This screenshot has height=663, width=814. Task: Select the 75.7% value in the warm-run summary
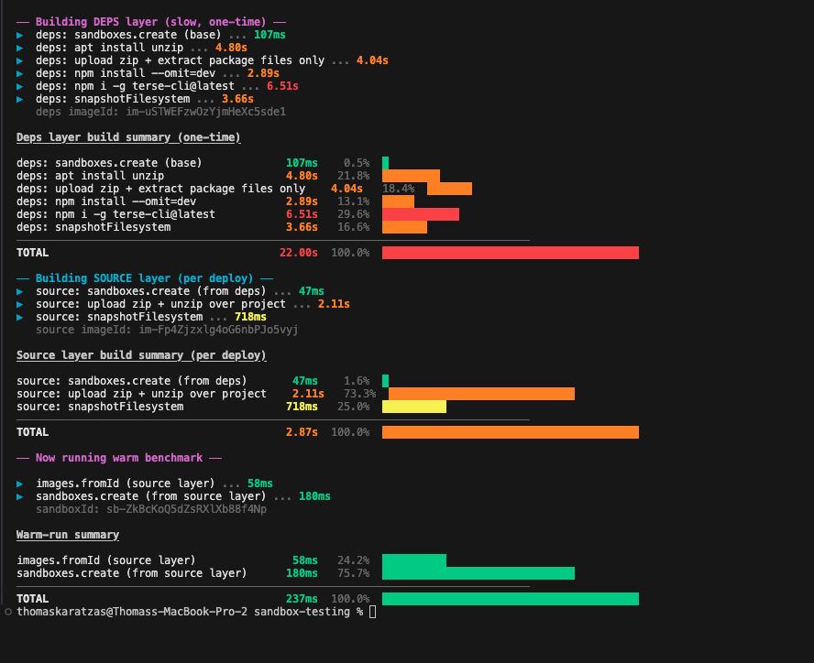click(354, 573)
